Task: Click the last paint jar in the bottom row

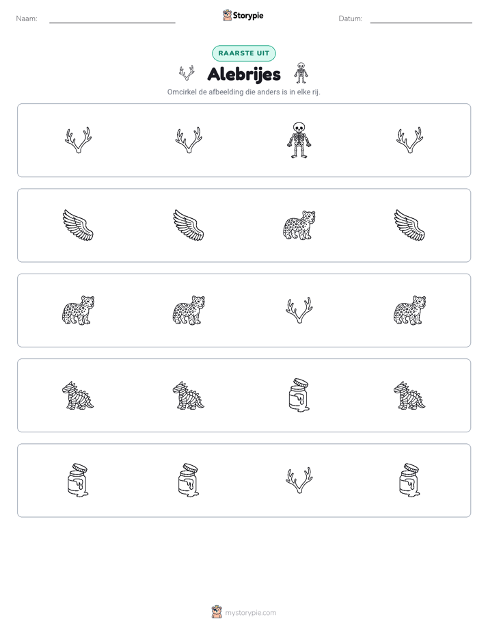Action: click(x=409, y=480)
